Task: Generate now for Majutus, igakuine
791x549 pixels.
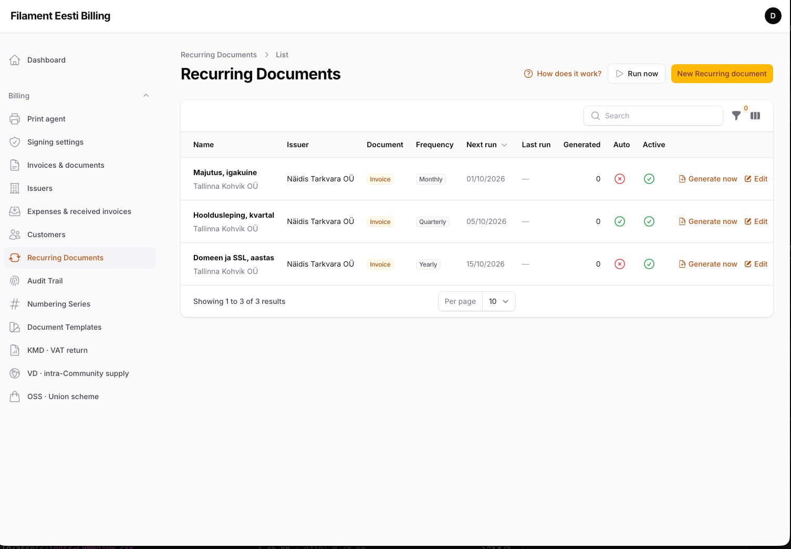Action: point(708,179)
